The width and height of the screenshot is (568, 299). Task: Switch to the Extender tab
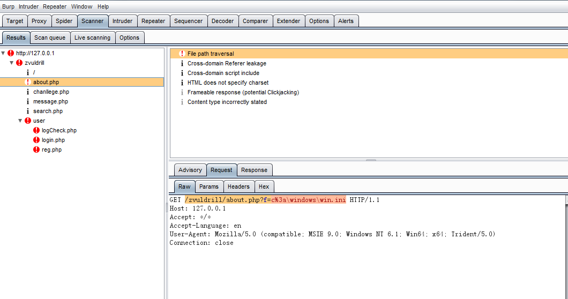coord(289,21)
